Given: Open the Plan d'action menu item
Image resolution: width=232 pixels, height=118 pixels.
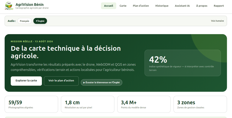Looking at the screenshot, I should point(141,6).
